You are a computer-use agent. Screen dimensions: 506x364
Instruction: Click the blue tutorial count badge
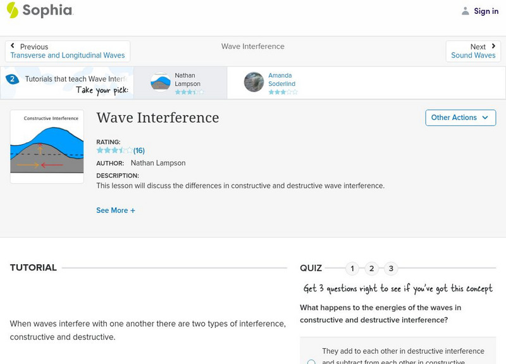(12, 79)
